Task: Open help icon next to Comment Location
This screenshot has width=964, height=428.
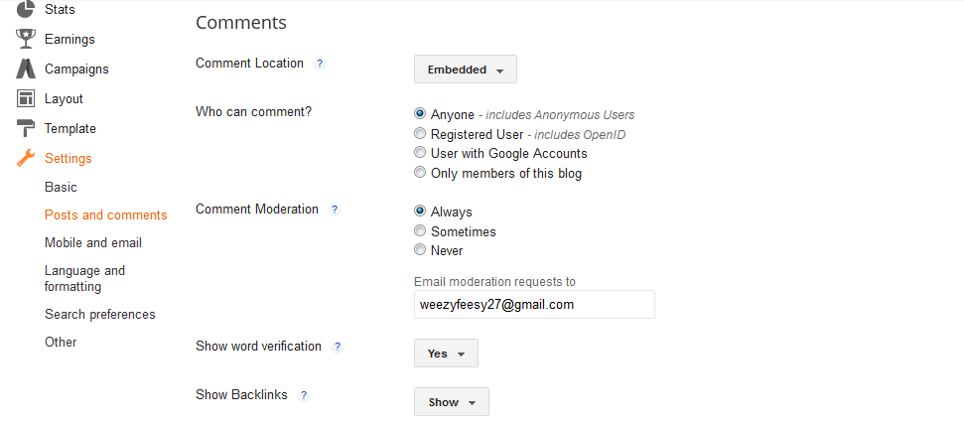Action: (320, 64)
